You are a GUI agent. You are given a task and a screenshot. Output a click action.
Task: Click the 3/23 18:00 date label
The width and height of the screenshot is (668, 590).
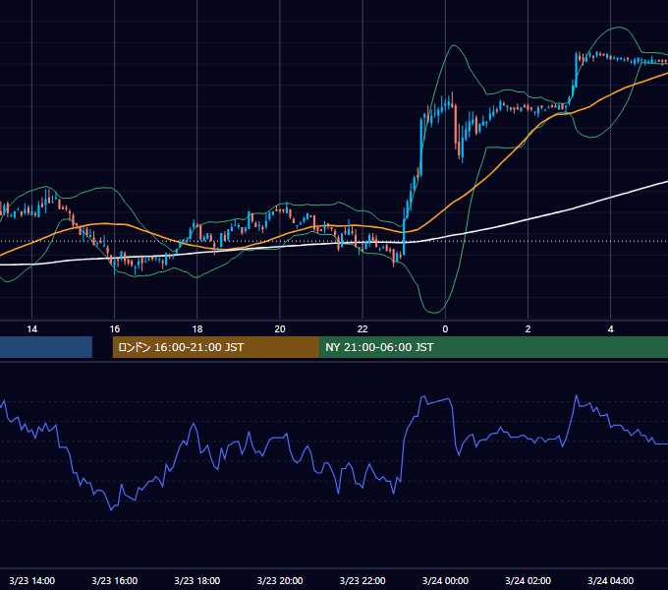click(197, 580)
